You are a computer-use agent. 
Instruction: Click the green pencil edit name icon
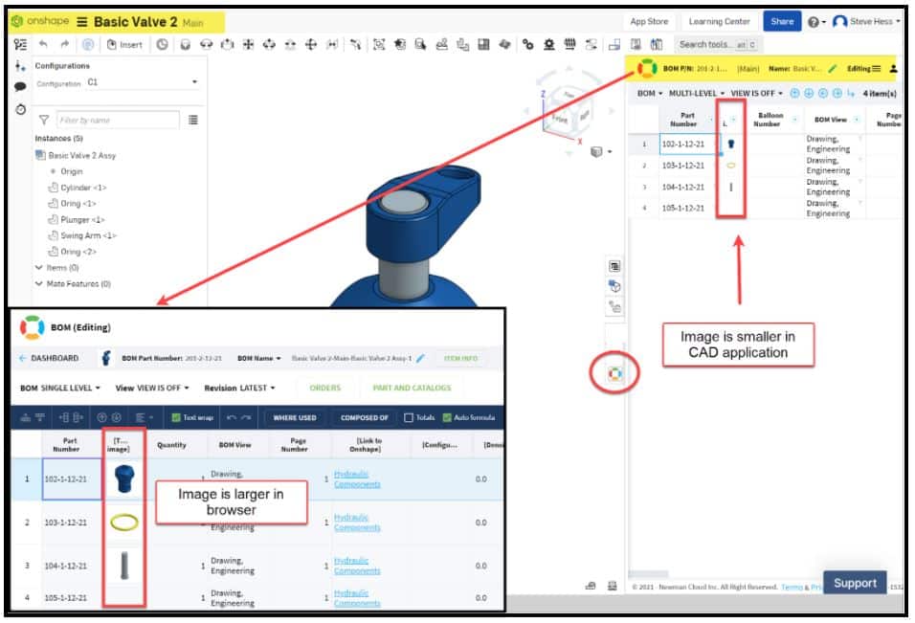click(832, 69)
